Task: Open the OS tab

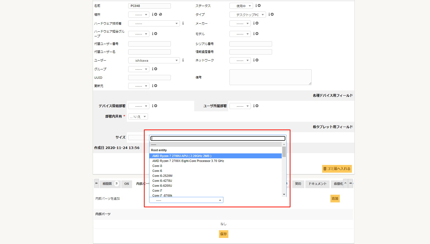Action: (127, 184)
